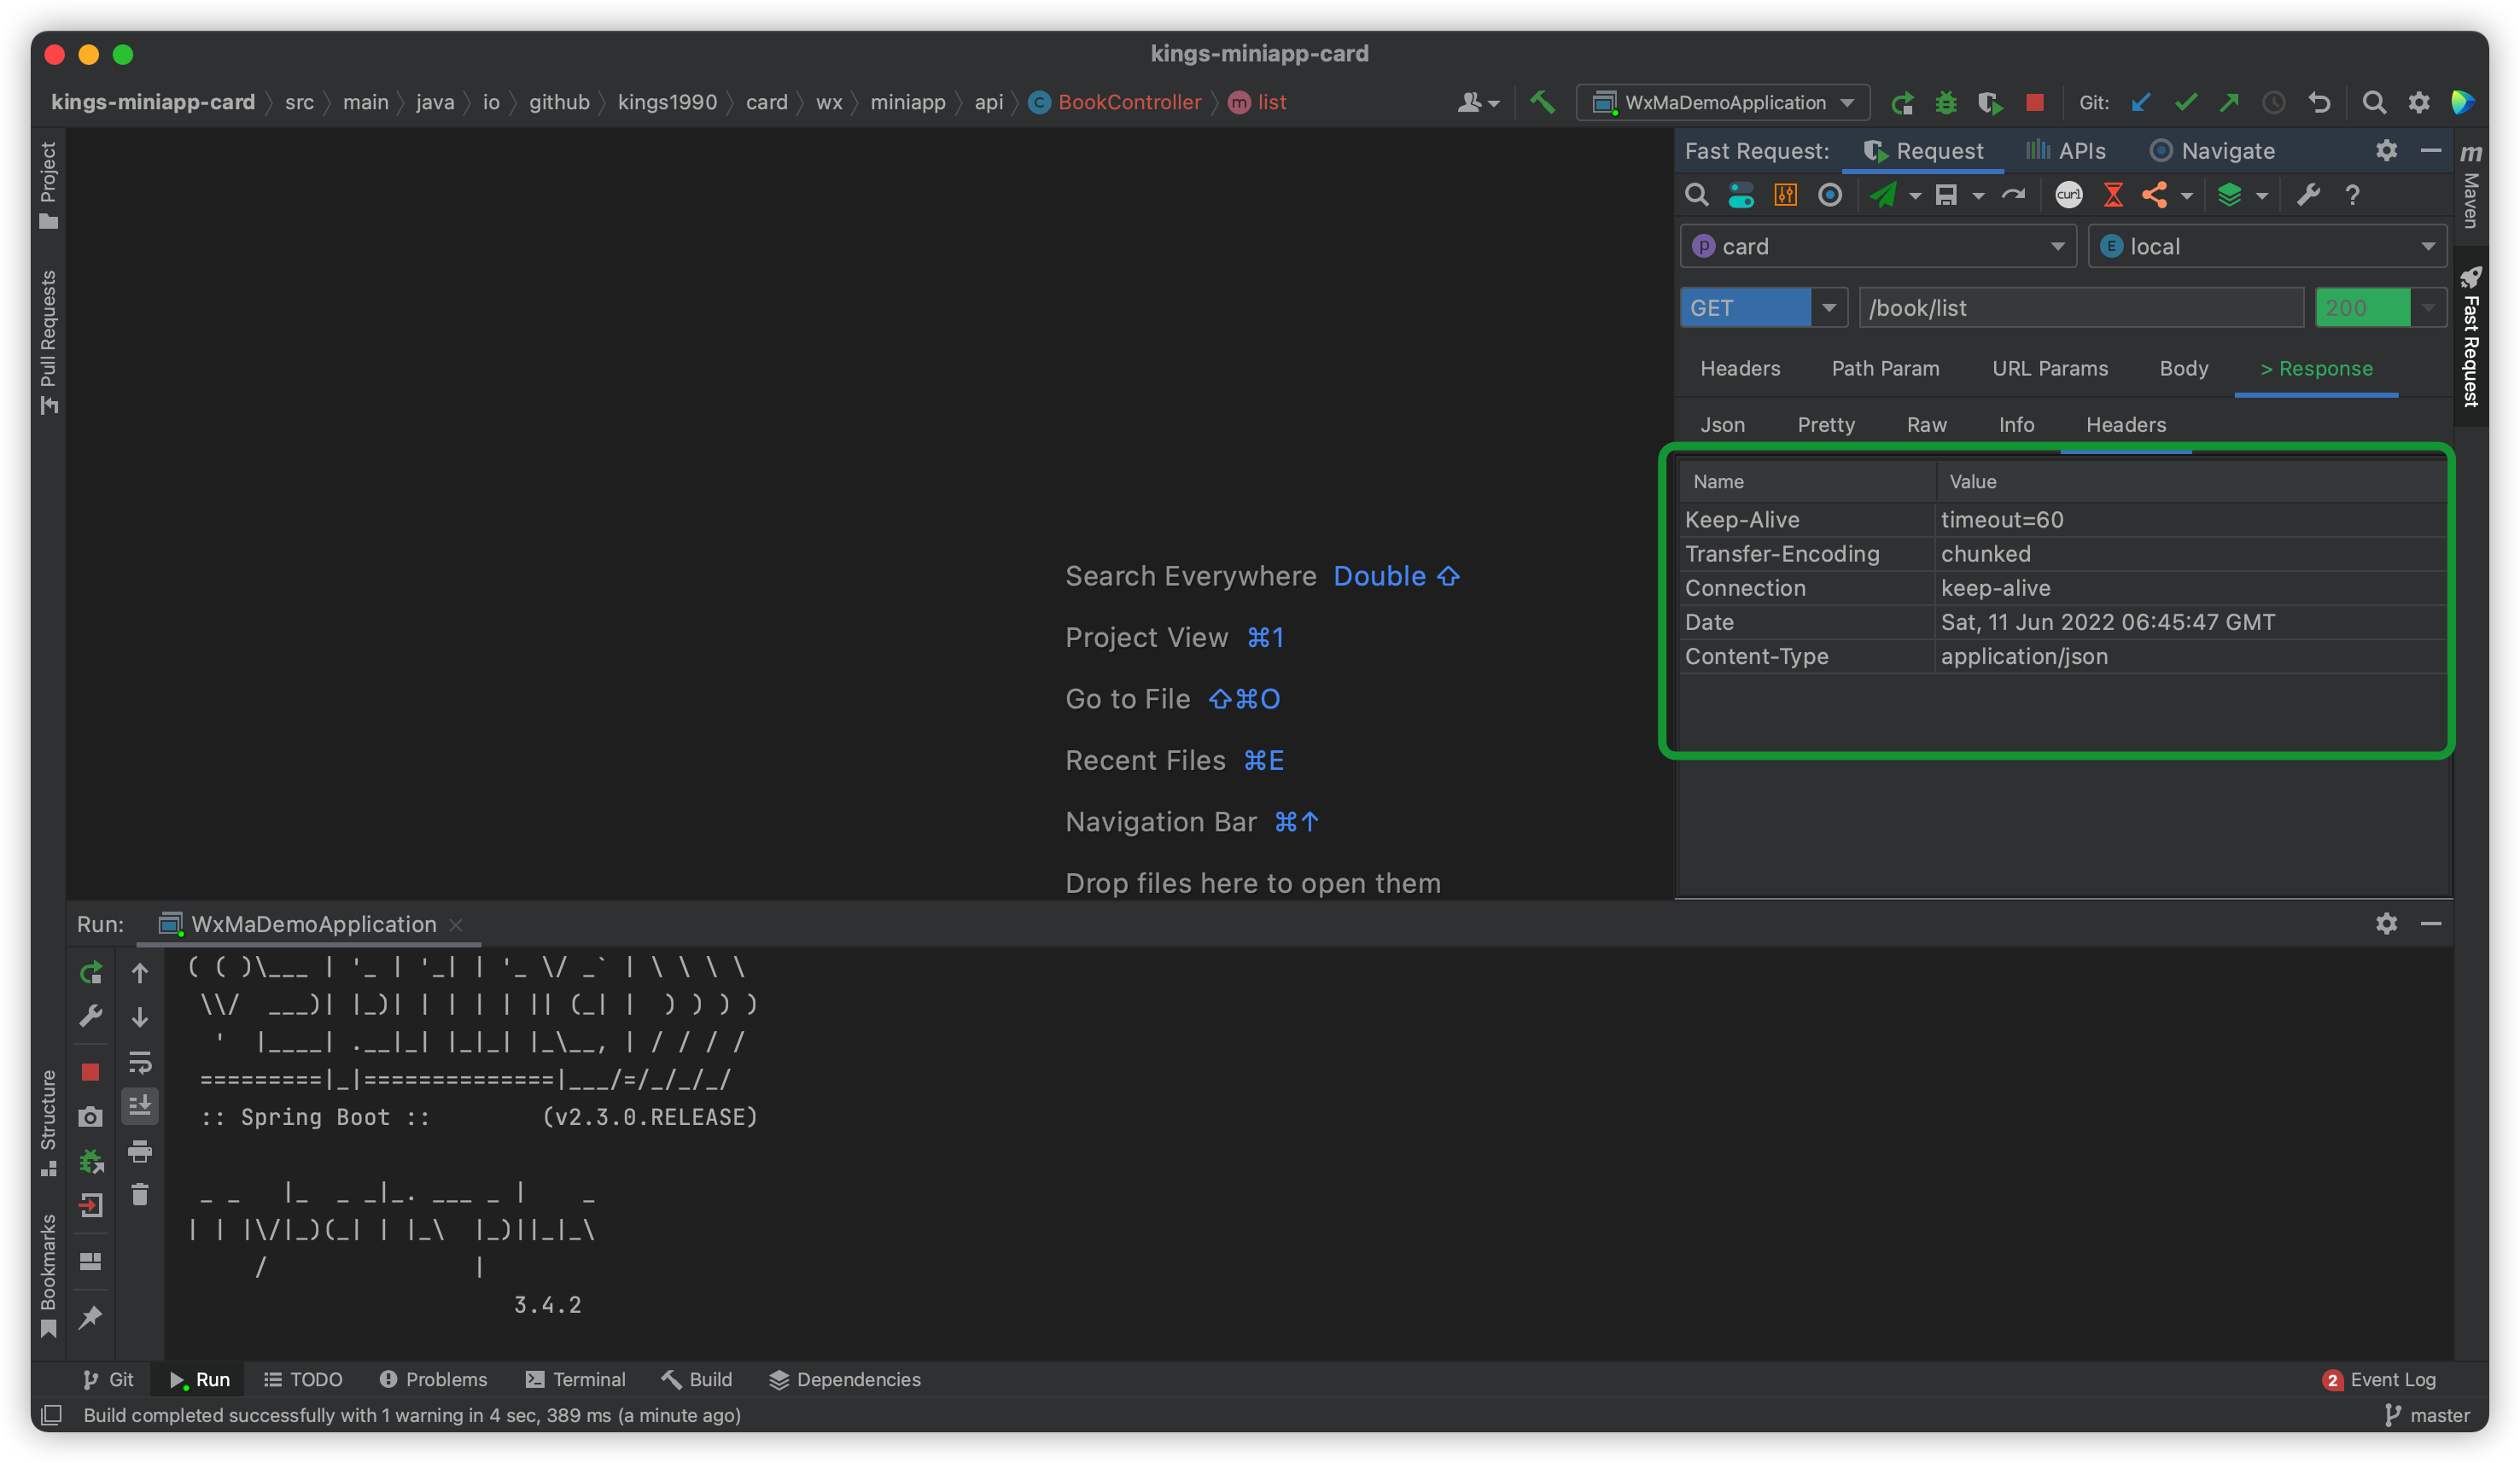
Task: Start debugging with the green bug icon
Action: coord(1946,102)
